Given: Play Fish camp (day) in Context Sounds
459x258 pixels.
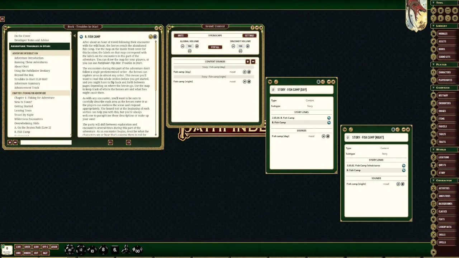Looking at the screenshot, I should tap(245, 72).
